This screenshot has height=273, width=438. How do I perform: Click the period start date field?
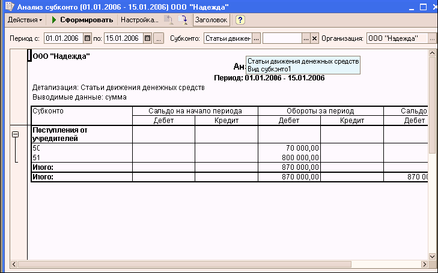pos(62,38)
